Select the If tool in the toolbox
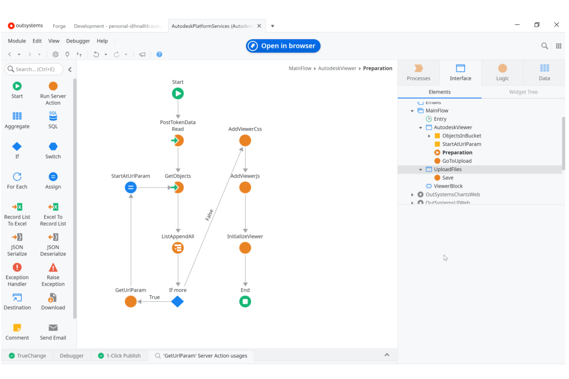 tap(17, 151)
